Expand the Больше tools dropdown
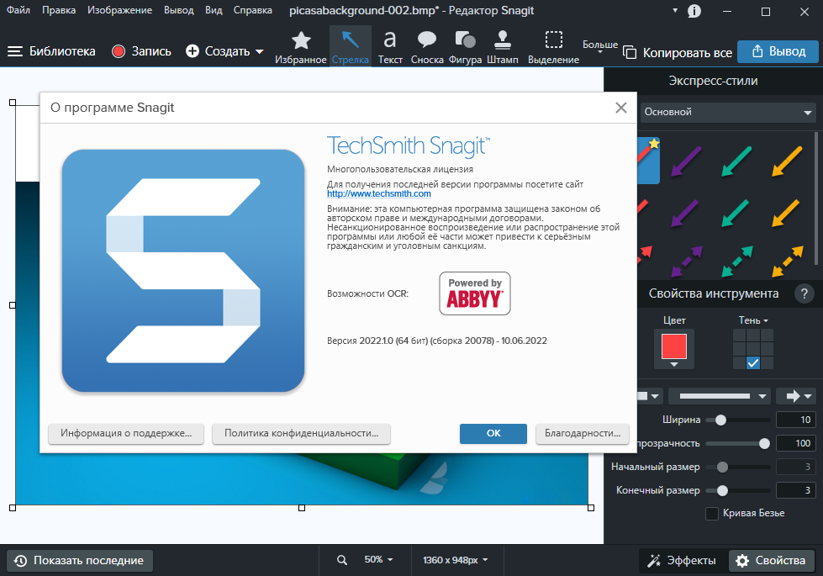The height and width of the screenshot is (576, 823). (600, 49)
